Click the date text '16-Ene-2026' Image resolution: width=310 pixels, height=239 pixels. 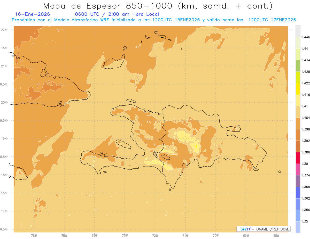[x=33, y=14]
